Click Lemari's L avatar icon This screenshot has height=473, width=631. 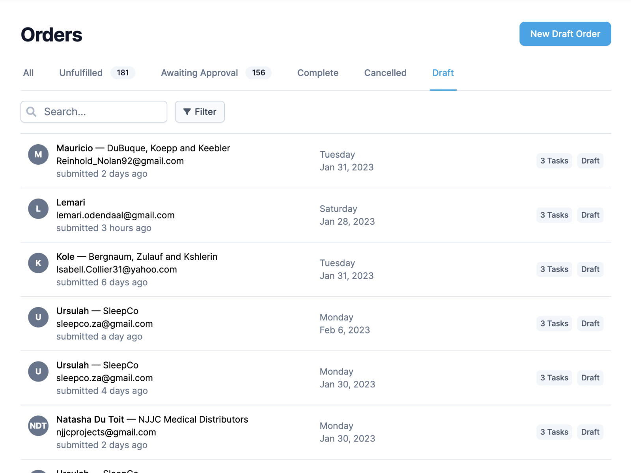pos(38,209)
